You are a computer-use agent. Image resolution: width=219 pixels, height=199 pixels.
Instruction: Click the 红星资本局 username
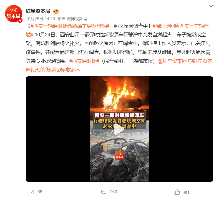point(38,11)
